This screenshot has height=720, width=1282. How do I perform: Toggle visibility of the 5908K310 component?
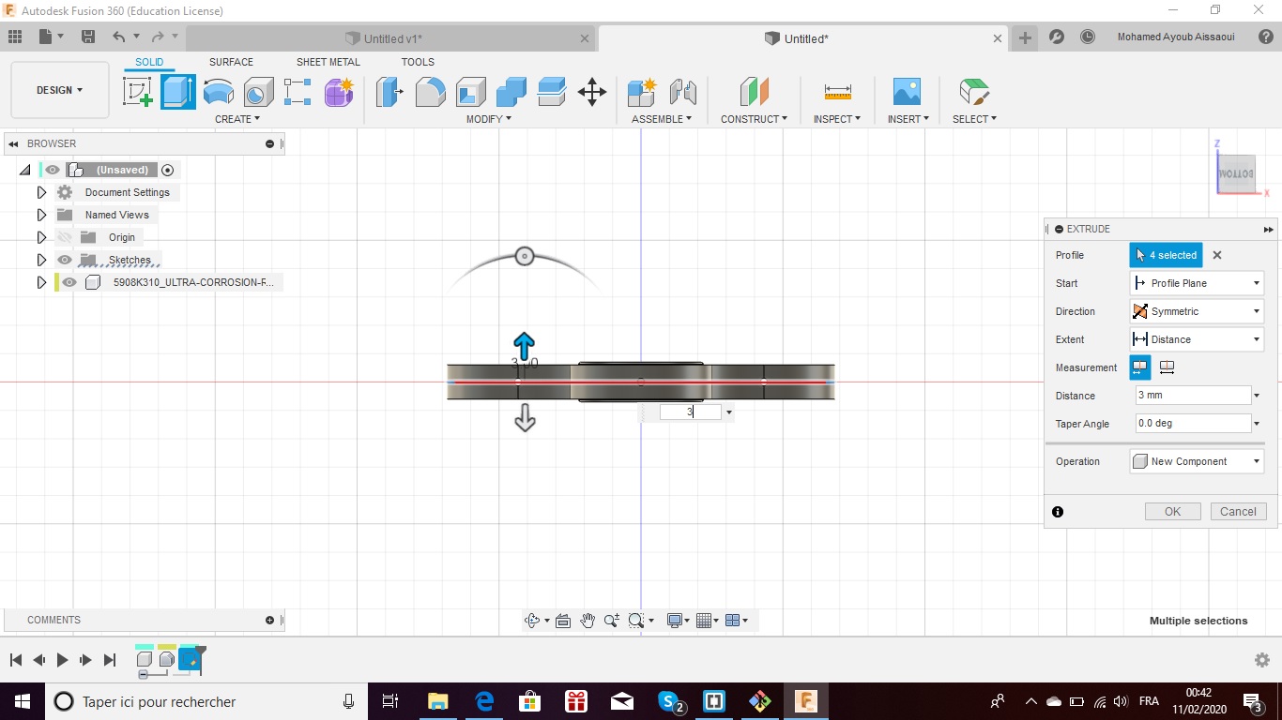[x=69, y=282]
